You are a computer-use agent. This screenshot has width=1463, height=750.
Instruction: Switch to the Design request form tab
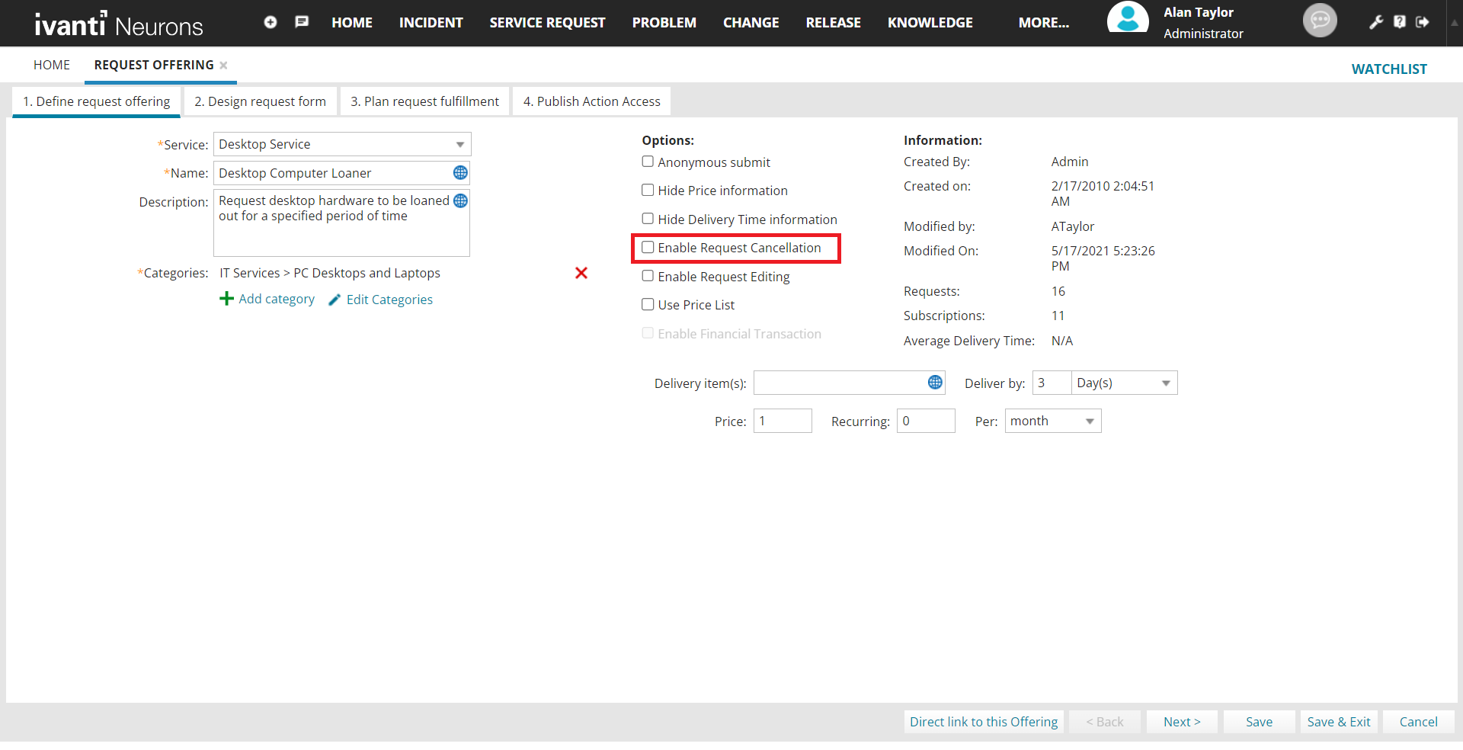click(260, 101)
